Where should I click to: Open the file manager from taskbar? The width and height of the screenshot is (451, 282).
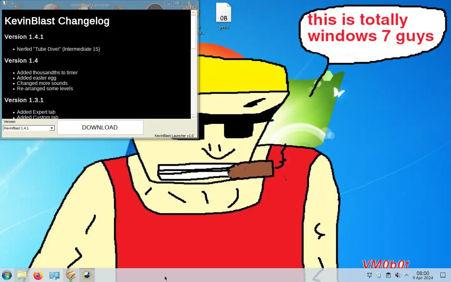[22, 275]
